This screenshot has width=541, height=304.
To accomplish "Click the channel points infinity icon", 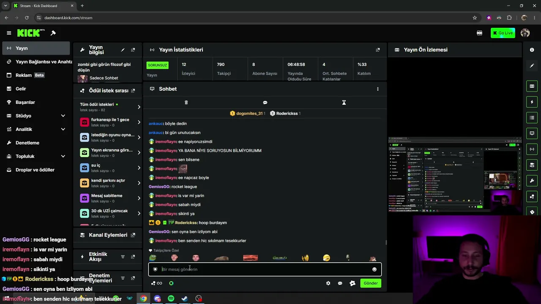I will click(157, 283).
